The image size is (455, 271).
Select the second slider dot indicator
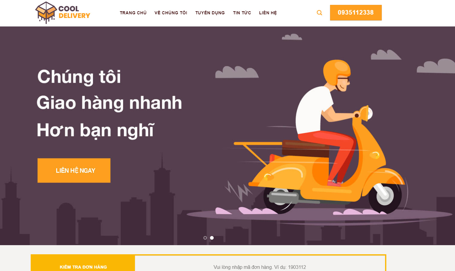(x=212, y=238)
